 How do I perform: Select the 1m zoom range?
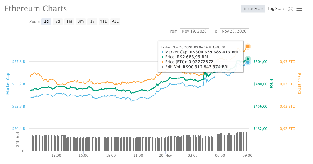tap(69, 21)
